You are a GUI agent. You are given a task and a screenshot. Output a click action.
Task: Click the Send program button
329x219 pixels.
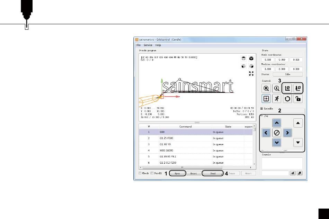213,173
